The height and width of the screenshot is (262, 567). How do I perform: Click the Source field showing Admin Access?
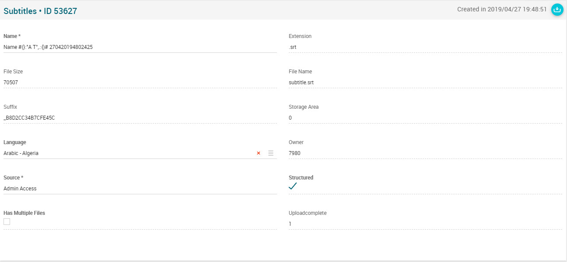[140, 189]
